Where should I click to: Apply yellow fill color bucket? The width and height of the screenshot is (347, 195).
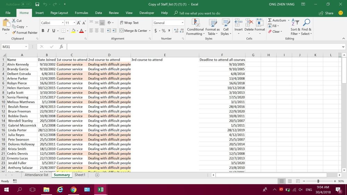[x=73, y=31]
